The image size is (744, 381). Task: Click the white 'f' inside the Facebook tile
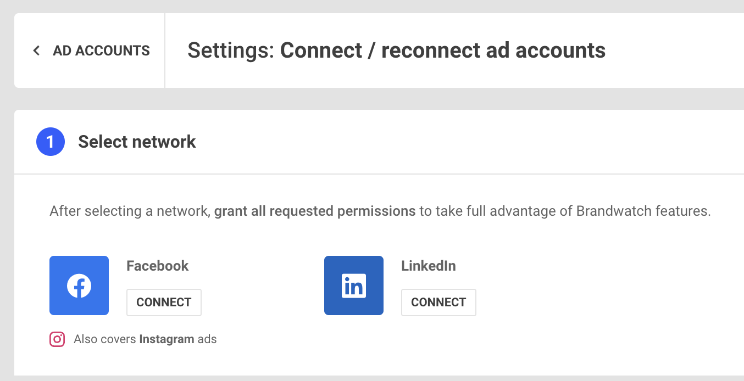tap(79, 286)
